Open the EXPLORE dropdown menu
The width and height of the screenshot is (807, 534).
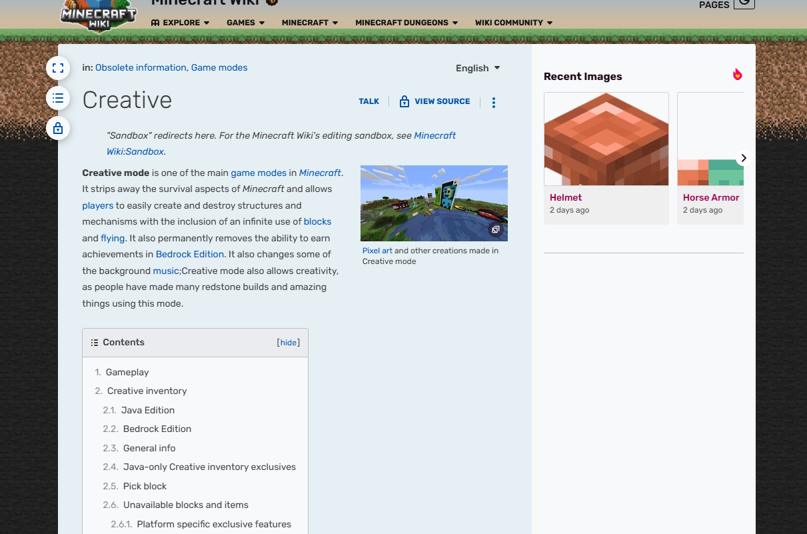point(181,23)
